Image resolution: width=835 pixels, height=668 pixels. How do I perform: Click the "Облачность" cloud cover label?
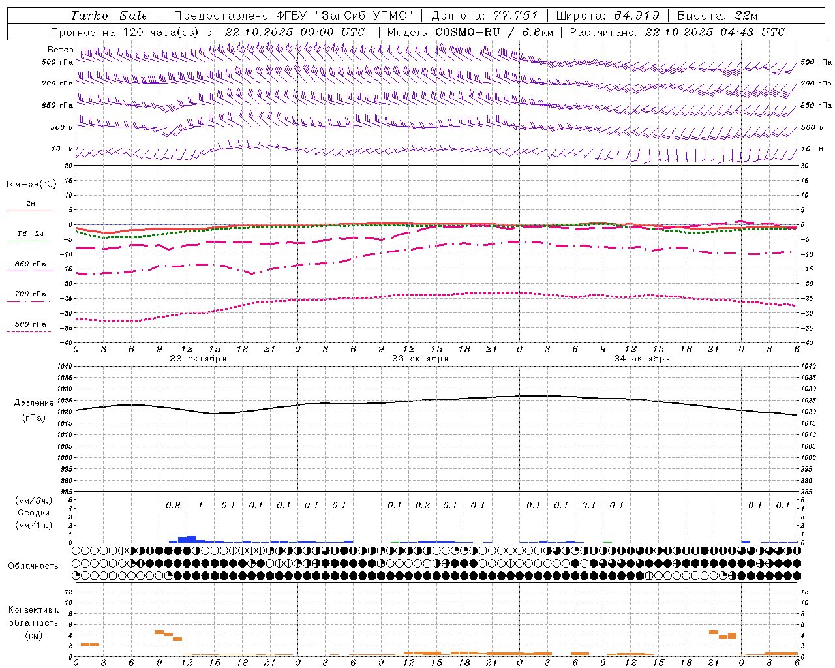[x=33, y=566]
